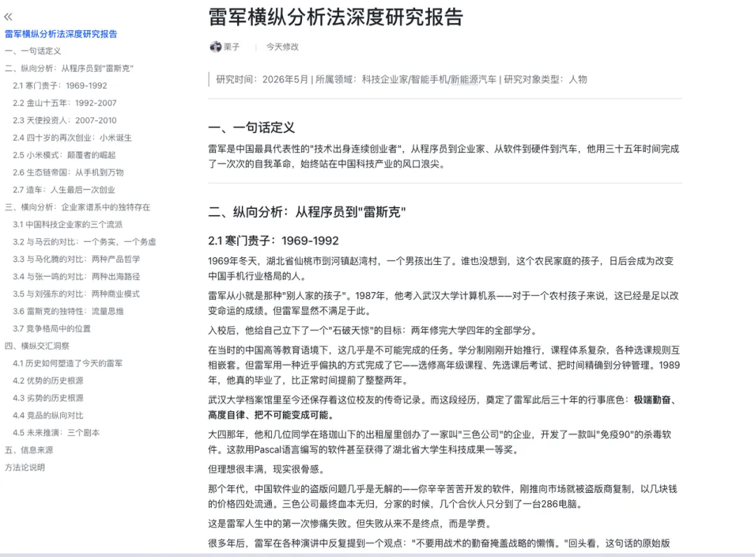The width and height of the screenshot is (755, 557).
Task: Go to section 2.1 寒门贵子：1969-1992 in outline
Action: [59, 86]
